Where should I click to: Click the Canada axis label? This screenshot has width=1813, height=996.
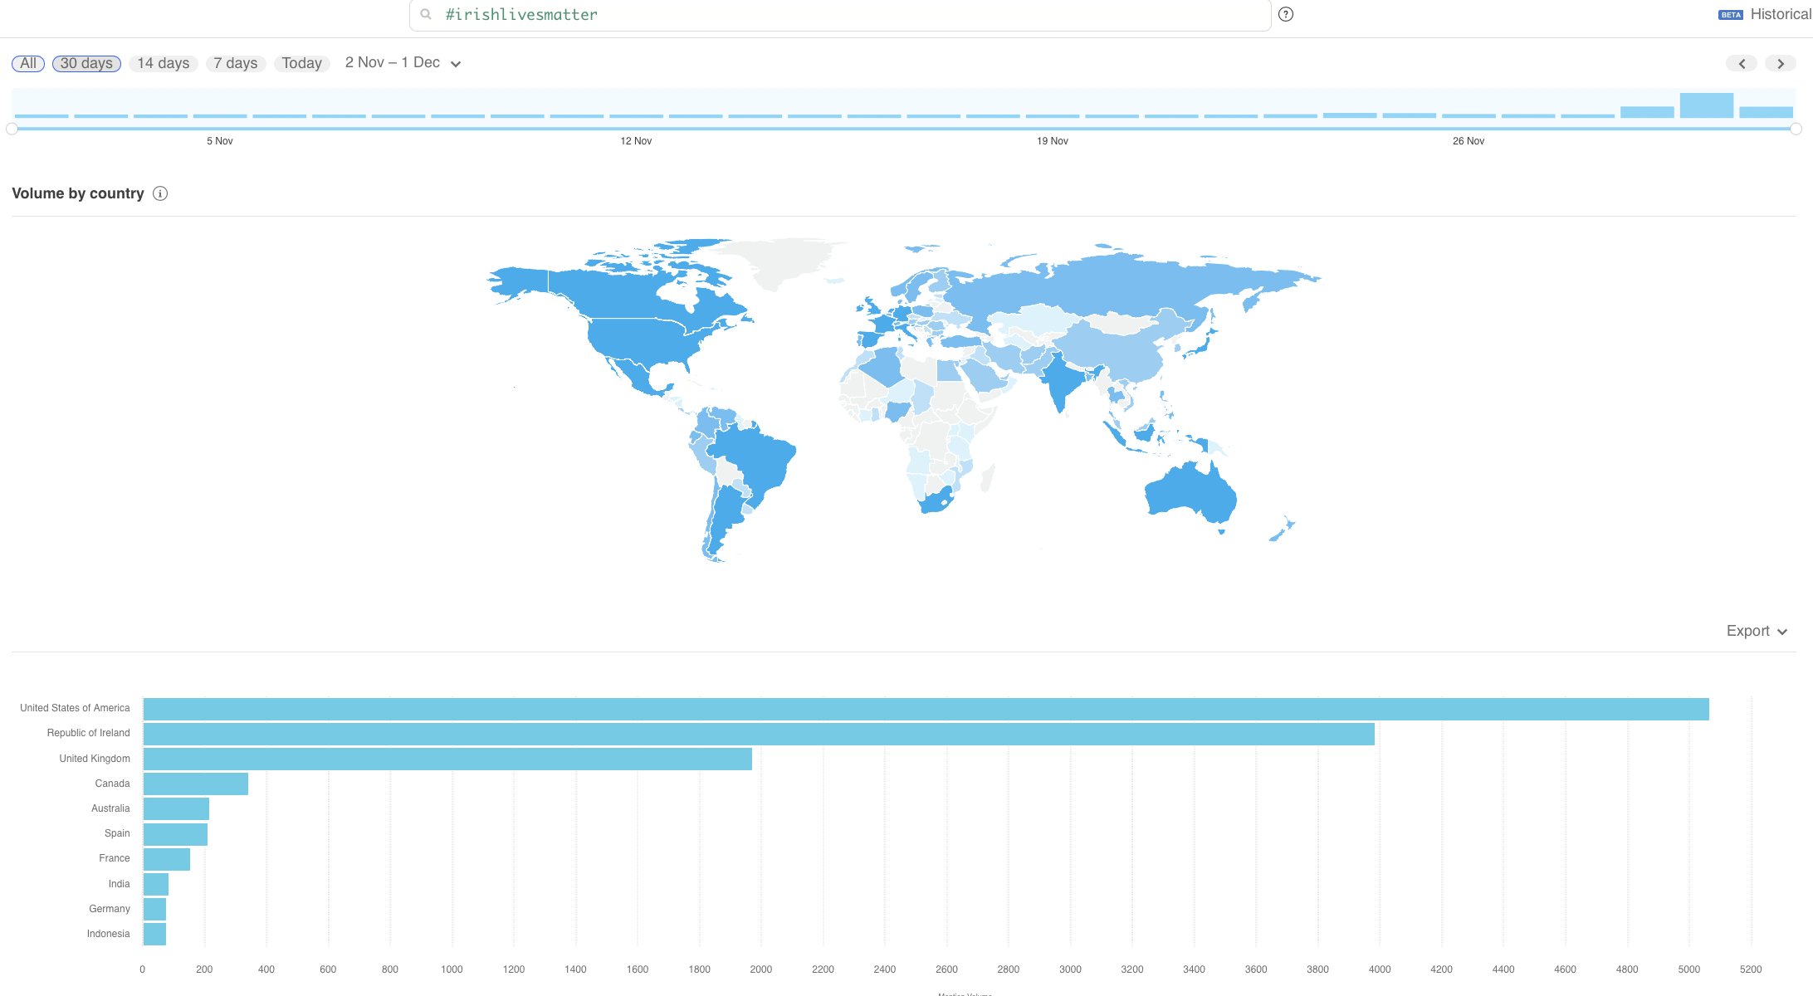[112, 784]
